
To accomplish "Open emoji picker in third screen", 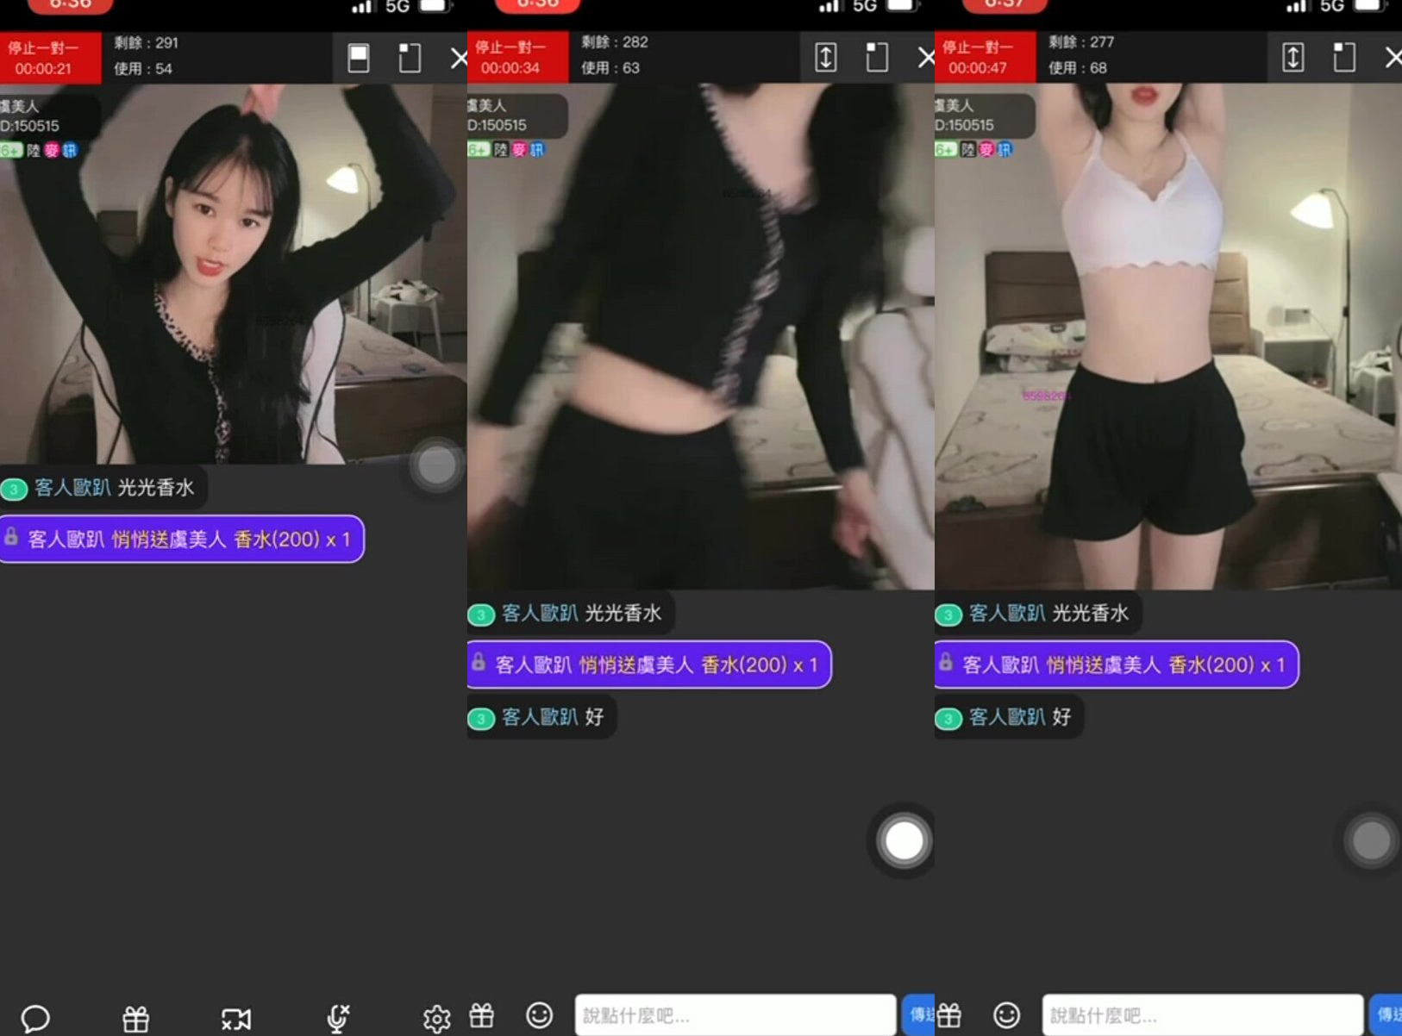I will [x=1007, y=1015].
